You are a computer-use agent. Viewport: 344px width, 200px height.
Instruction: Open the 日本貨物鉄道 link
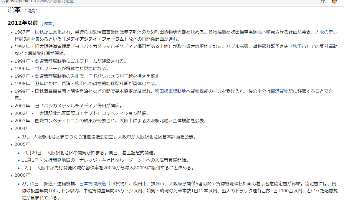pyautogui.click(x=92, y=184)
